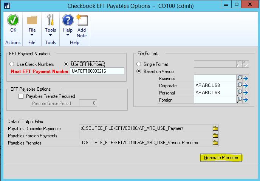Open lookup magnifier for Business format
Image resolution: width=260 pixels, height=181 pixels.
click(x=239, y=78)
